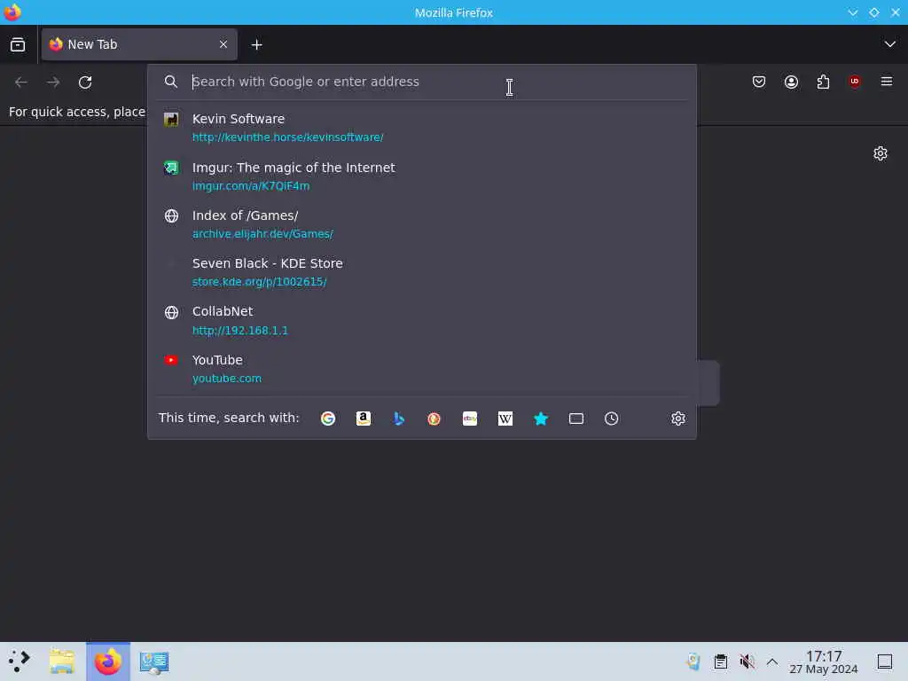Open the Extensions puzzle icon
This screenshot has height=681, width=908.
point(823,82)
